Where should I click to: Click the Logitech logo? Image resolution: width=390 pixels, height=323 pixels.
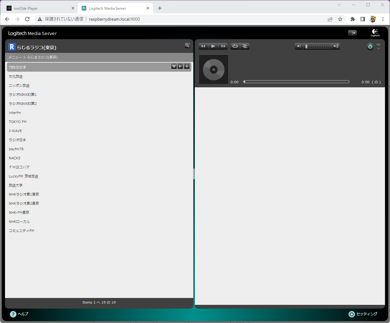click(x=375, y=33)
